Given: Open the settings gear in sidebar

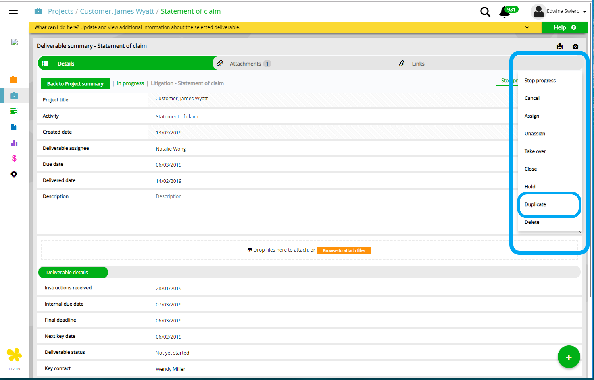Looking at the screenshot, I should point(14,174).
